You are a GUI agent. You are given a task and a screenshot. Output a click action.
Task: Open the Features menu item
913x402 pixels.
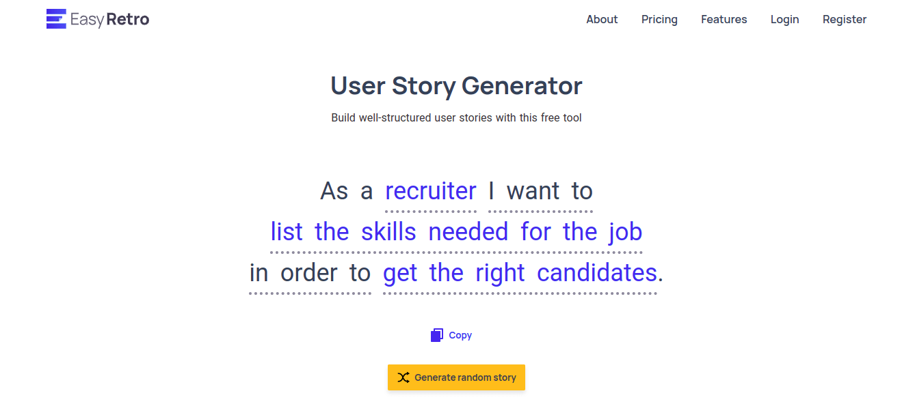click(x=724, y=19)
